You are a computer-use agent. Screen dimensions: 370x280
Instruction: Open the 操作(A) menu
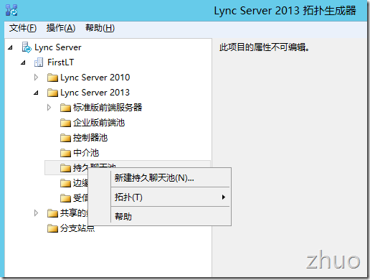(x=61, y=28)
